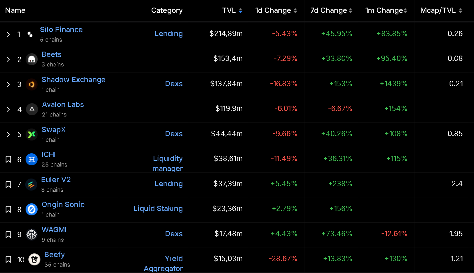Click the Origin Sonic logo icon

pos(32,209)
